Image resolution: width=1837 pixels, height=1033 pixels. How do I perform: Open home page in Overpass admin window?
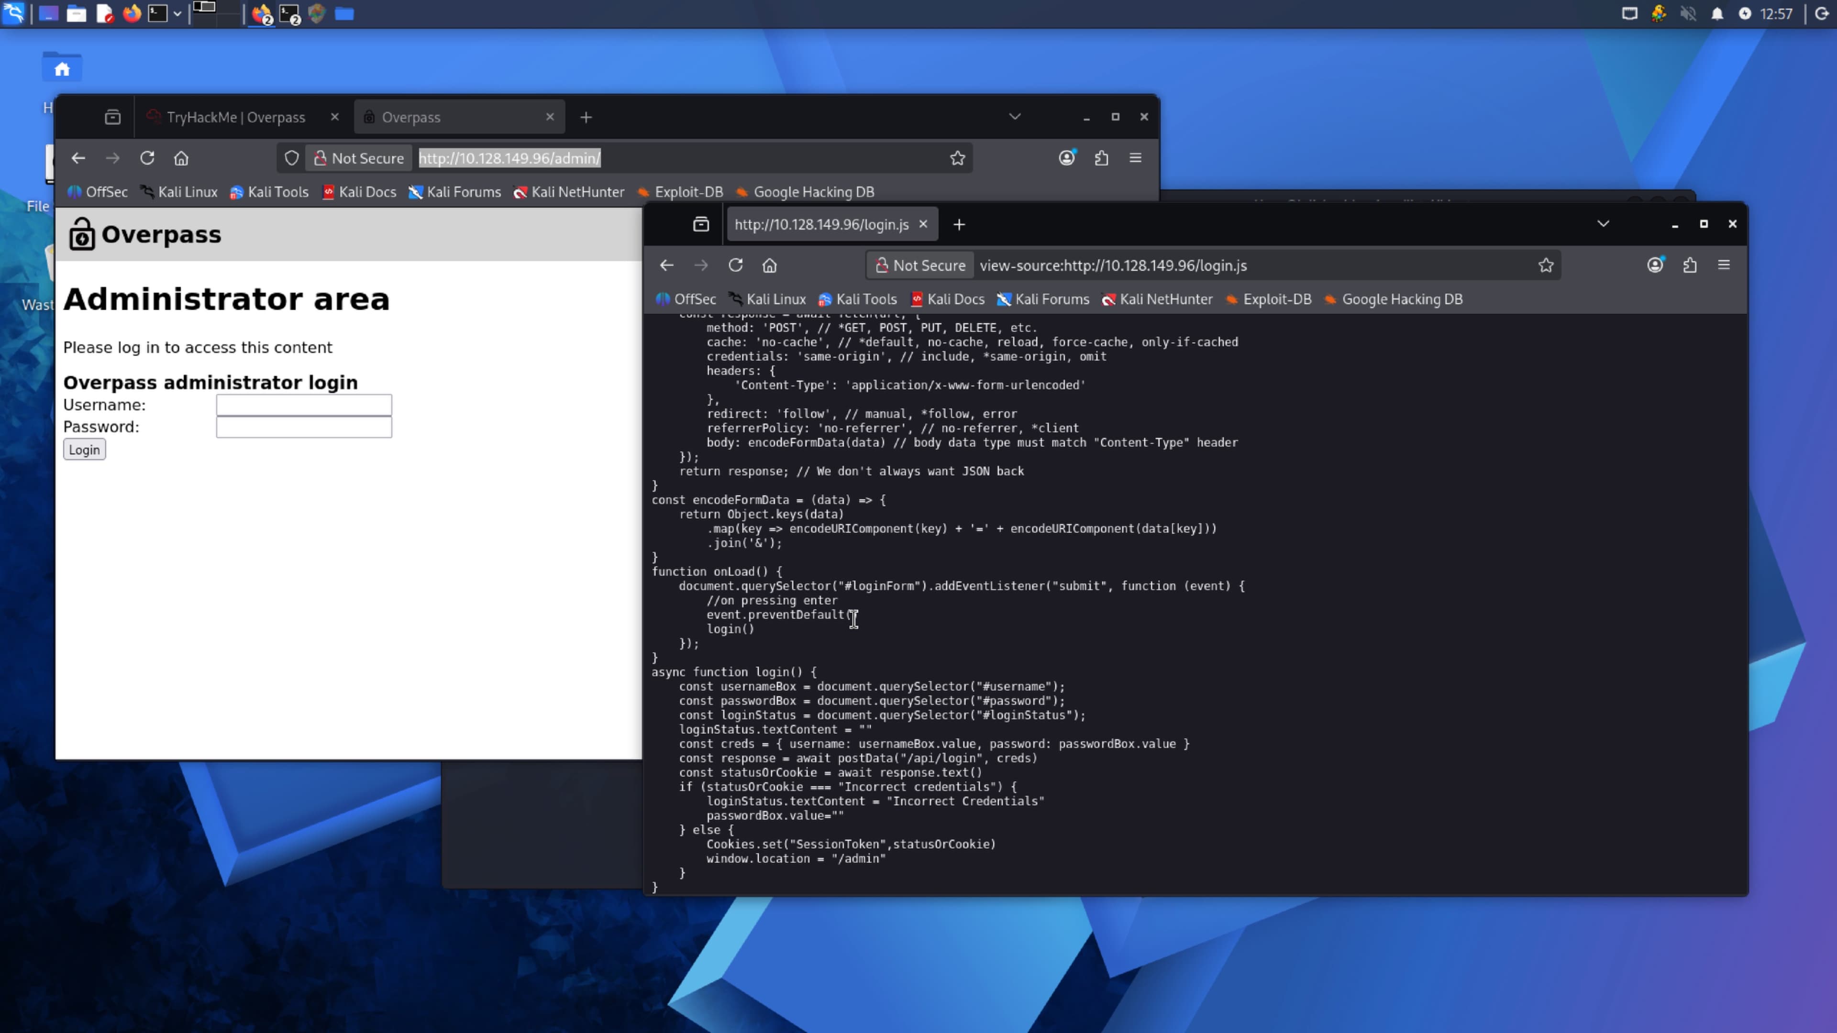pyautogui.click(x=181, y=157)
